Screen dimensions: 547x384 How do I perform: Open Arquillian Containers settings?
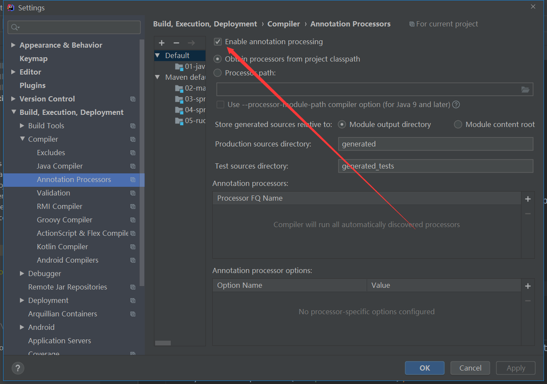click(x=62, y=314)
